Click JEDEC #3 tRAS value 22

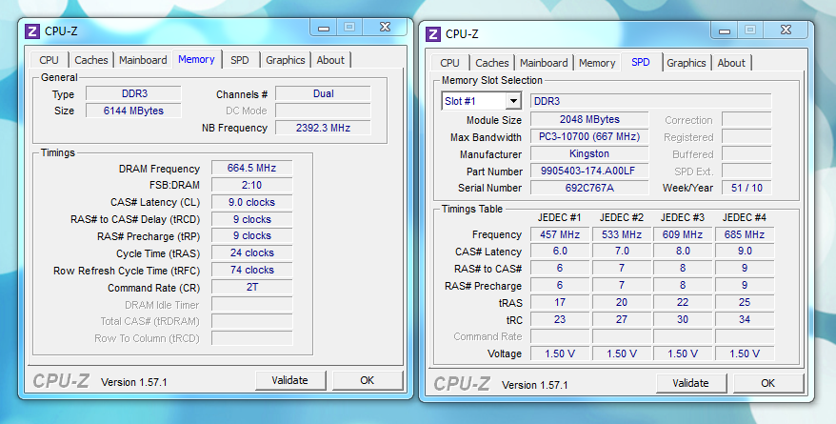click(x=683, y=302)
